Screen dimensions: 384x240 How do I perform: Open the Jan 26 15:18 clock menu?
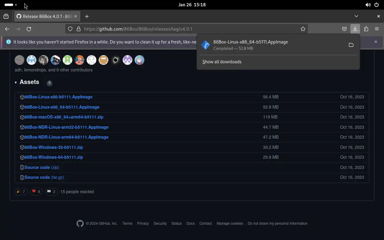(x=192, y=5)
